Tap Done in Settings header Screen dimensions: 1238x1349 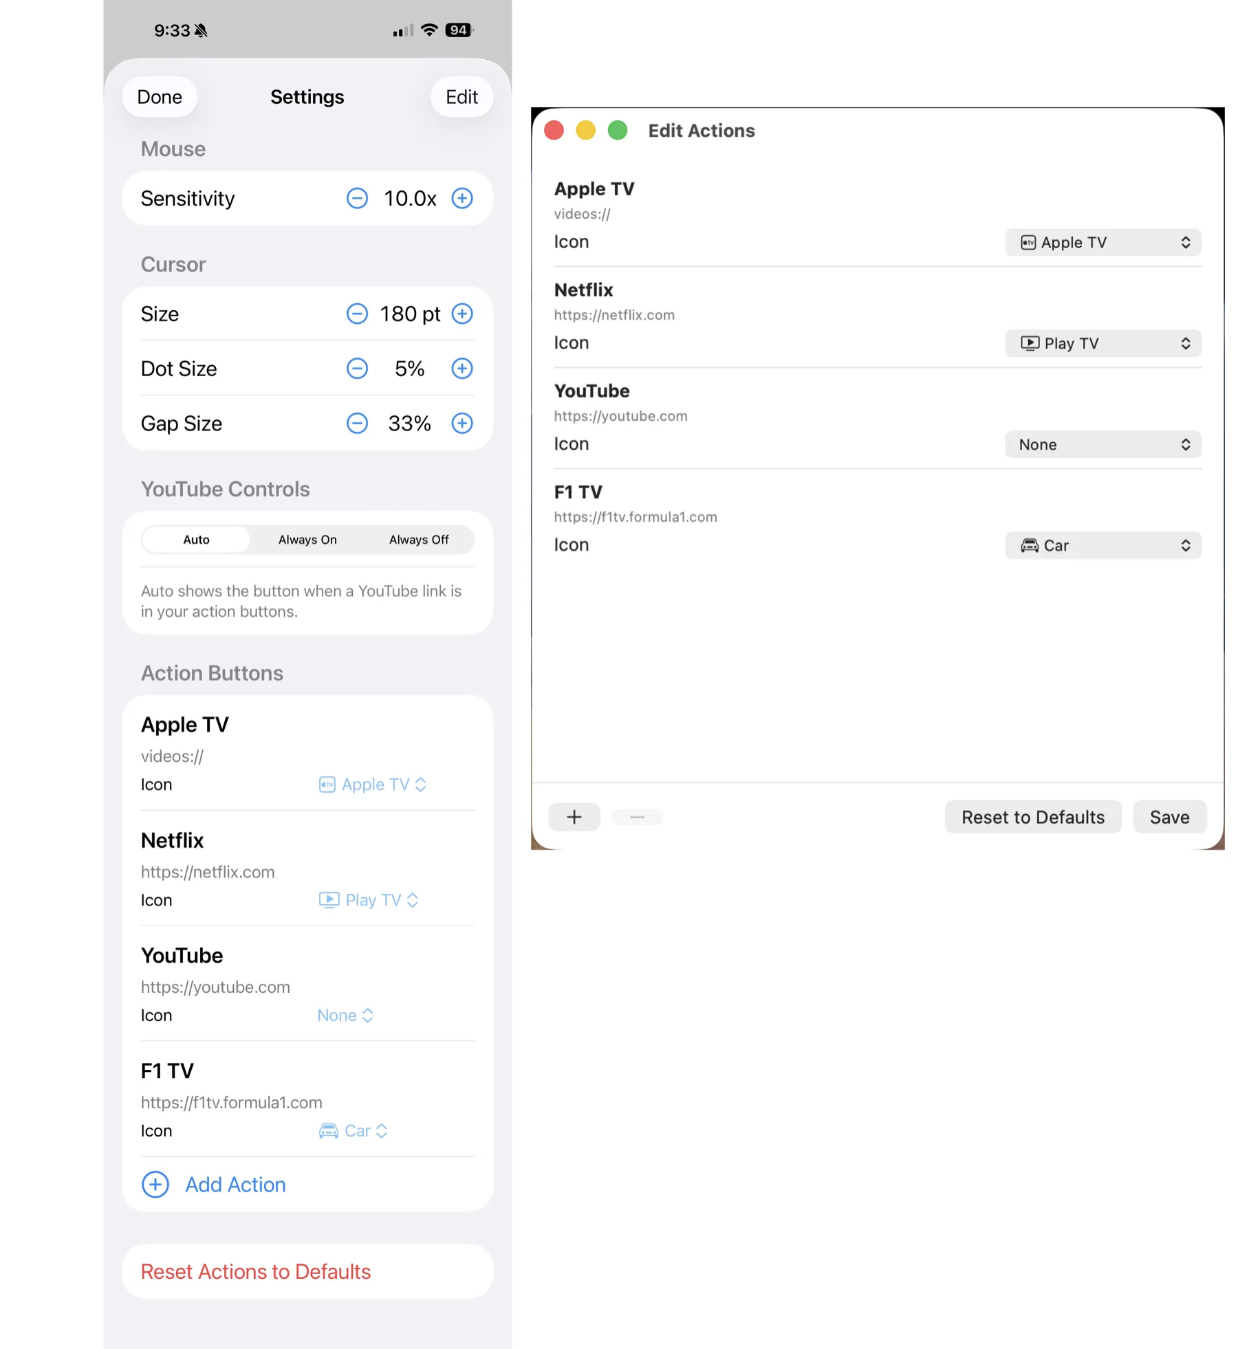tap(160, 97)
